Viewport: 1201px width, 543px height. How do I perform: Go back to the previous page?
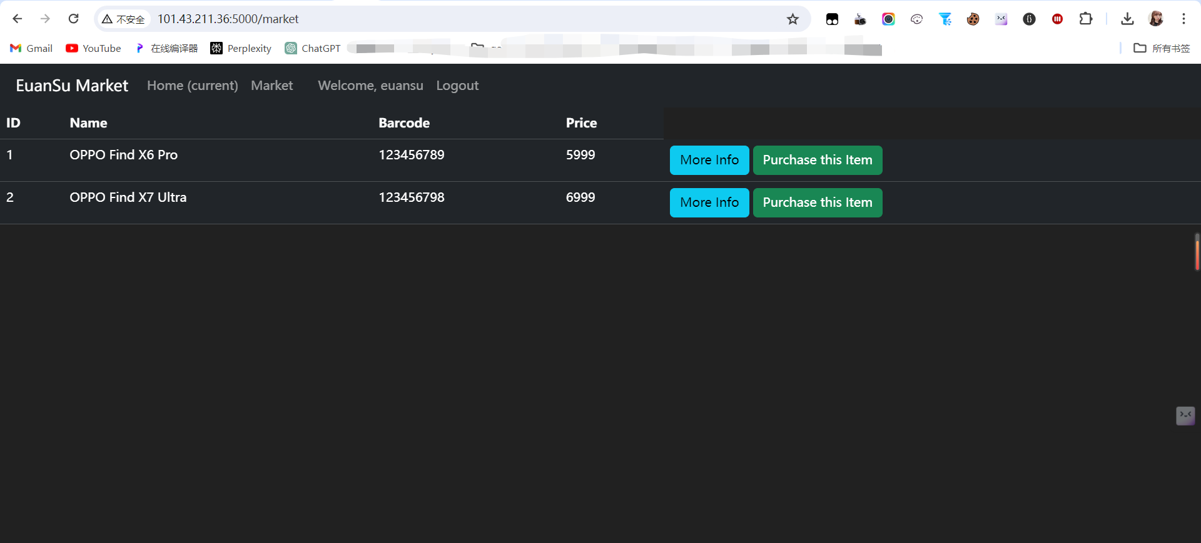pos(18,19)
